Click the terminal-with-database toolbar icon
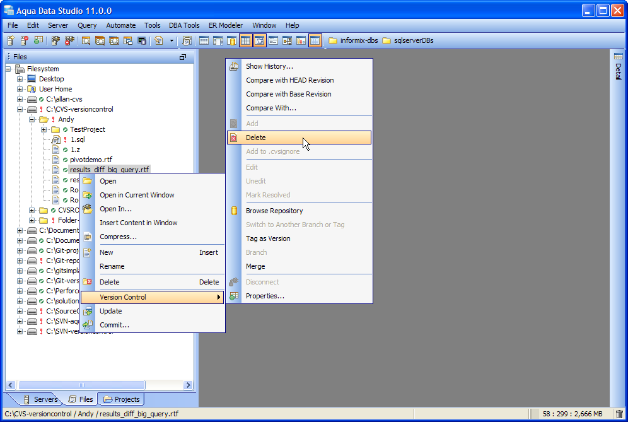 [x=142, y=40]
